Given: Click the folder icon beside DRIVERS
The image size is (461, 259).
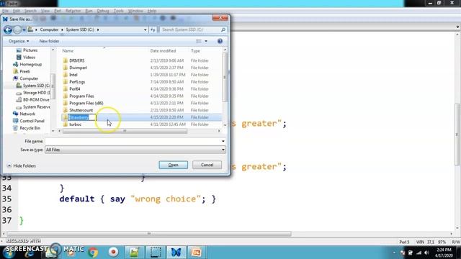Looking at the screenshot, I should (x=66, y=60).
